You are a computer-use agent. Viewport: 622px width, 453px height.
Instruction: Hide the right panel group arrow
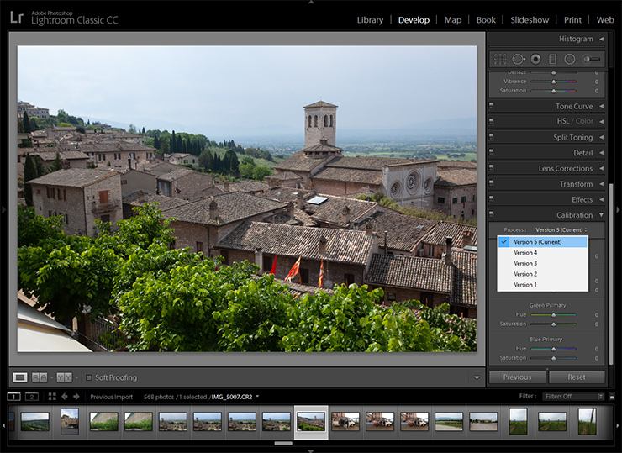pos(618,209)
